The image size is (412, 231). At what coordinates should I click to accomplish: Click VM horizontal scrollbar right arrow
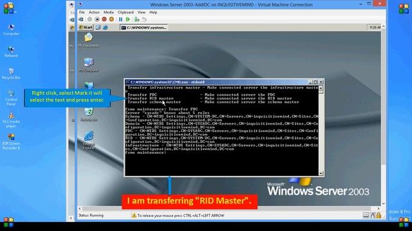(x=379, y=209)
